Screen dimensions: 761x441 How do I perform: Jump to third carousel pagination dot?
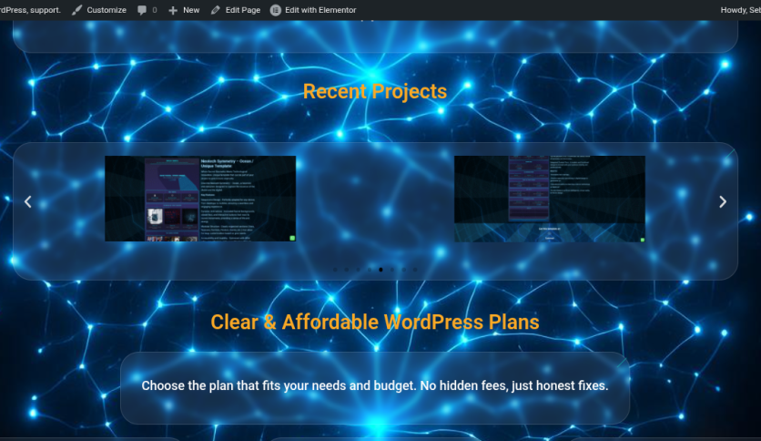pos(358,270)
